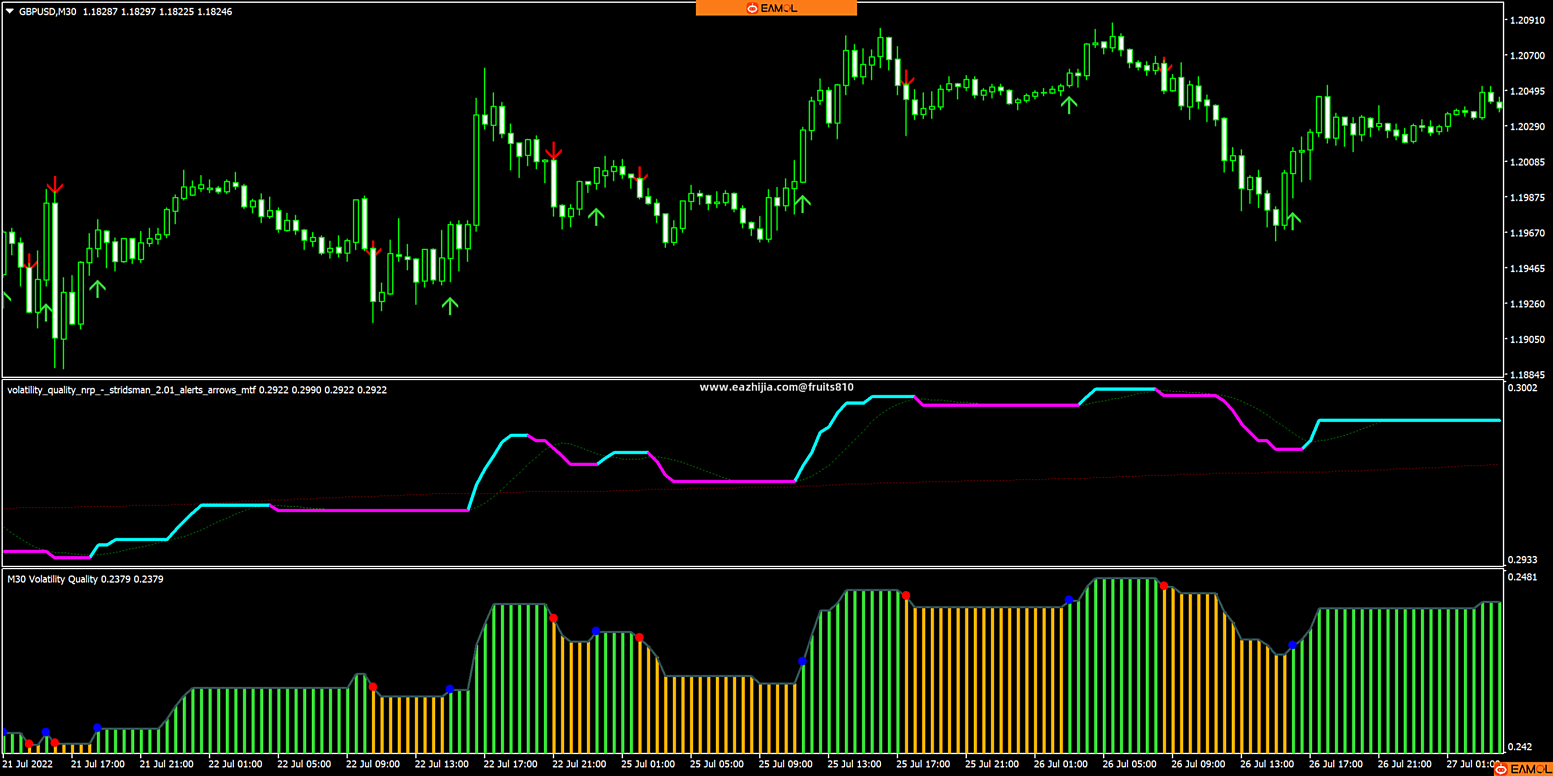Click the 0.3002 indicator scale value
Image resolution: width=1553 pixels, height=776 pixels.
tap(1522, 387)
